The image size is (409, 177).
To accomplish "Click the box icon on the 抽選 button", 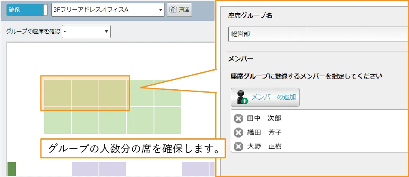I will tap(172, 10).
